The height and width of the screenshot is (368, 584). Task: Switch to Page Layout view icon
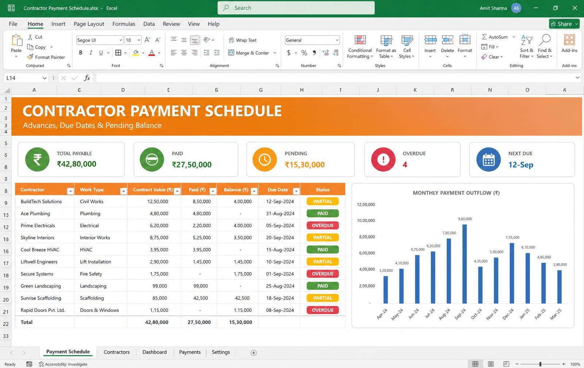click(491, 364)
